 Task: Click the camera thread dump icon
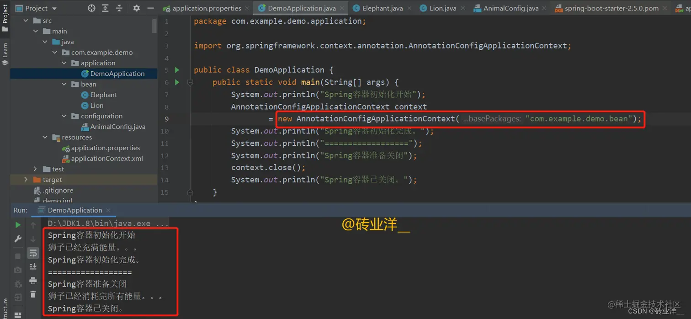(18, 270)
